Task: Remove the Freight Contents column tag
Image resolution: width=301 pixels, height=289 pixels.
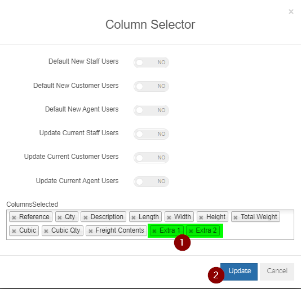Action: (91, 231)
